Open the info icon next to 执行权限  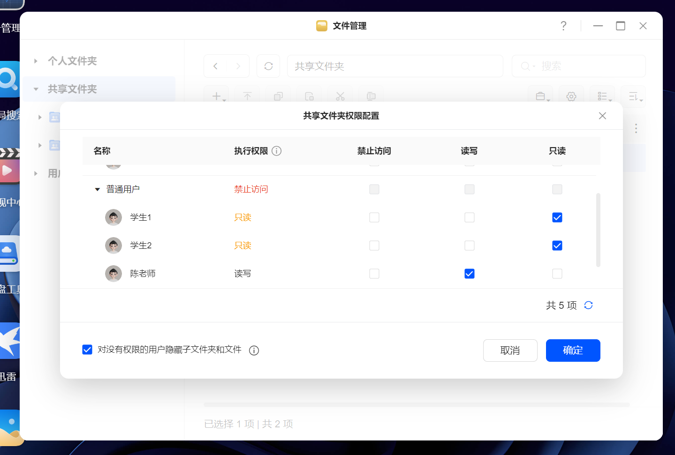coord(277,151)
